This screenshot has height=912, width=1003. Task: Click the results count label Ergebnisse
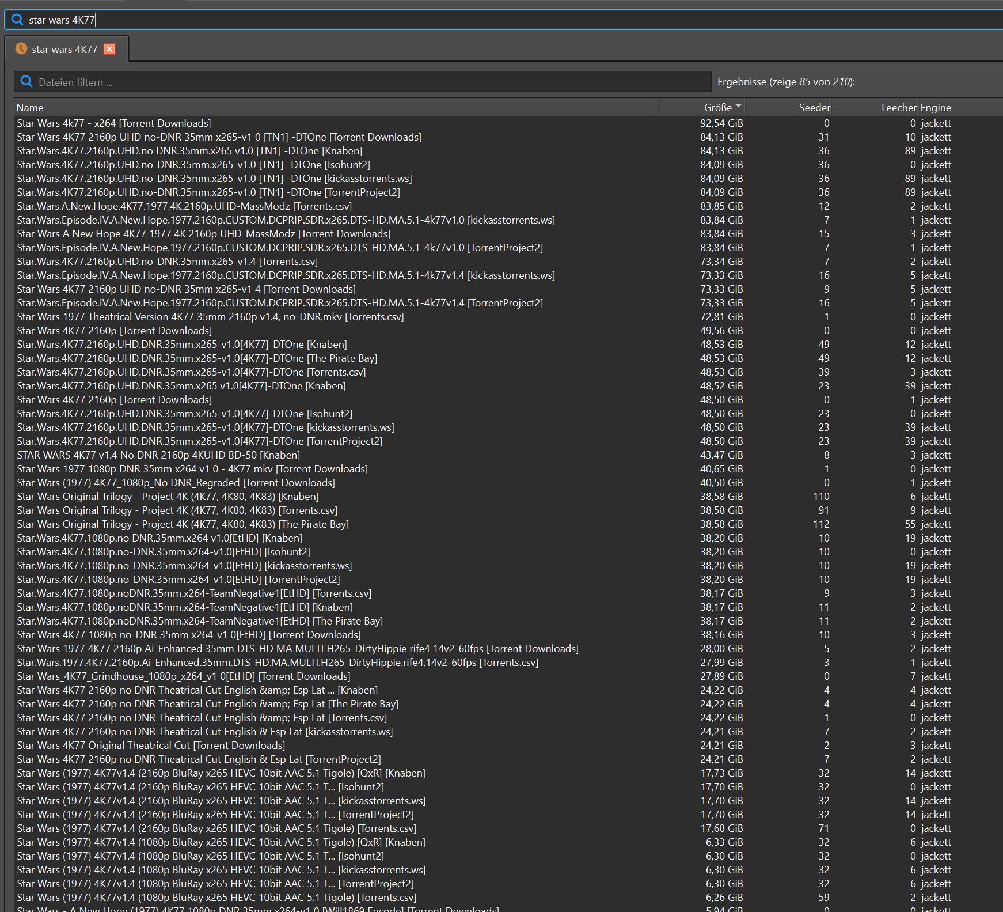(786, 82)
